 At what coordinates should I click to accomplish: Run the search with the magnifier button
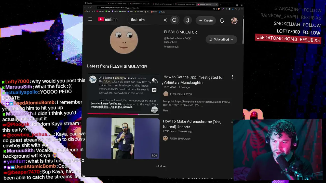(174, 20)
